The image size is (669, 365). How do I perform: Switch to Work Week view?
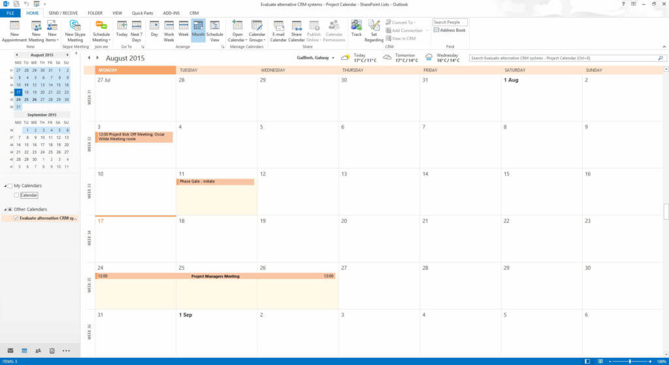(169, 30)
